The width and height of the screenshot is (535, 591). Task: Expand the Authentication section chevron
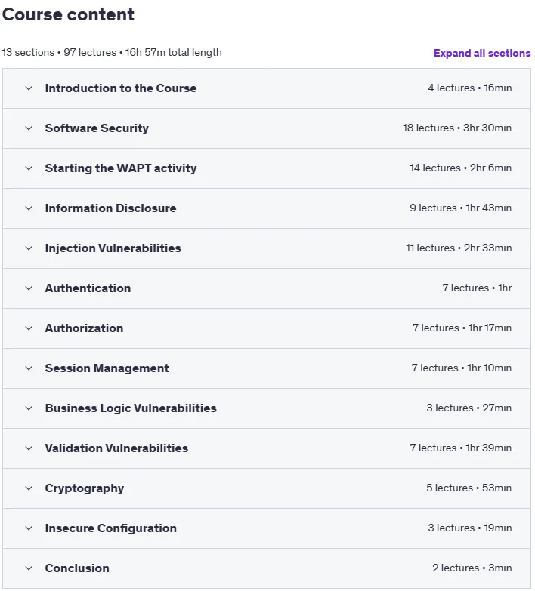(29, 288)
